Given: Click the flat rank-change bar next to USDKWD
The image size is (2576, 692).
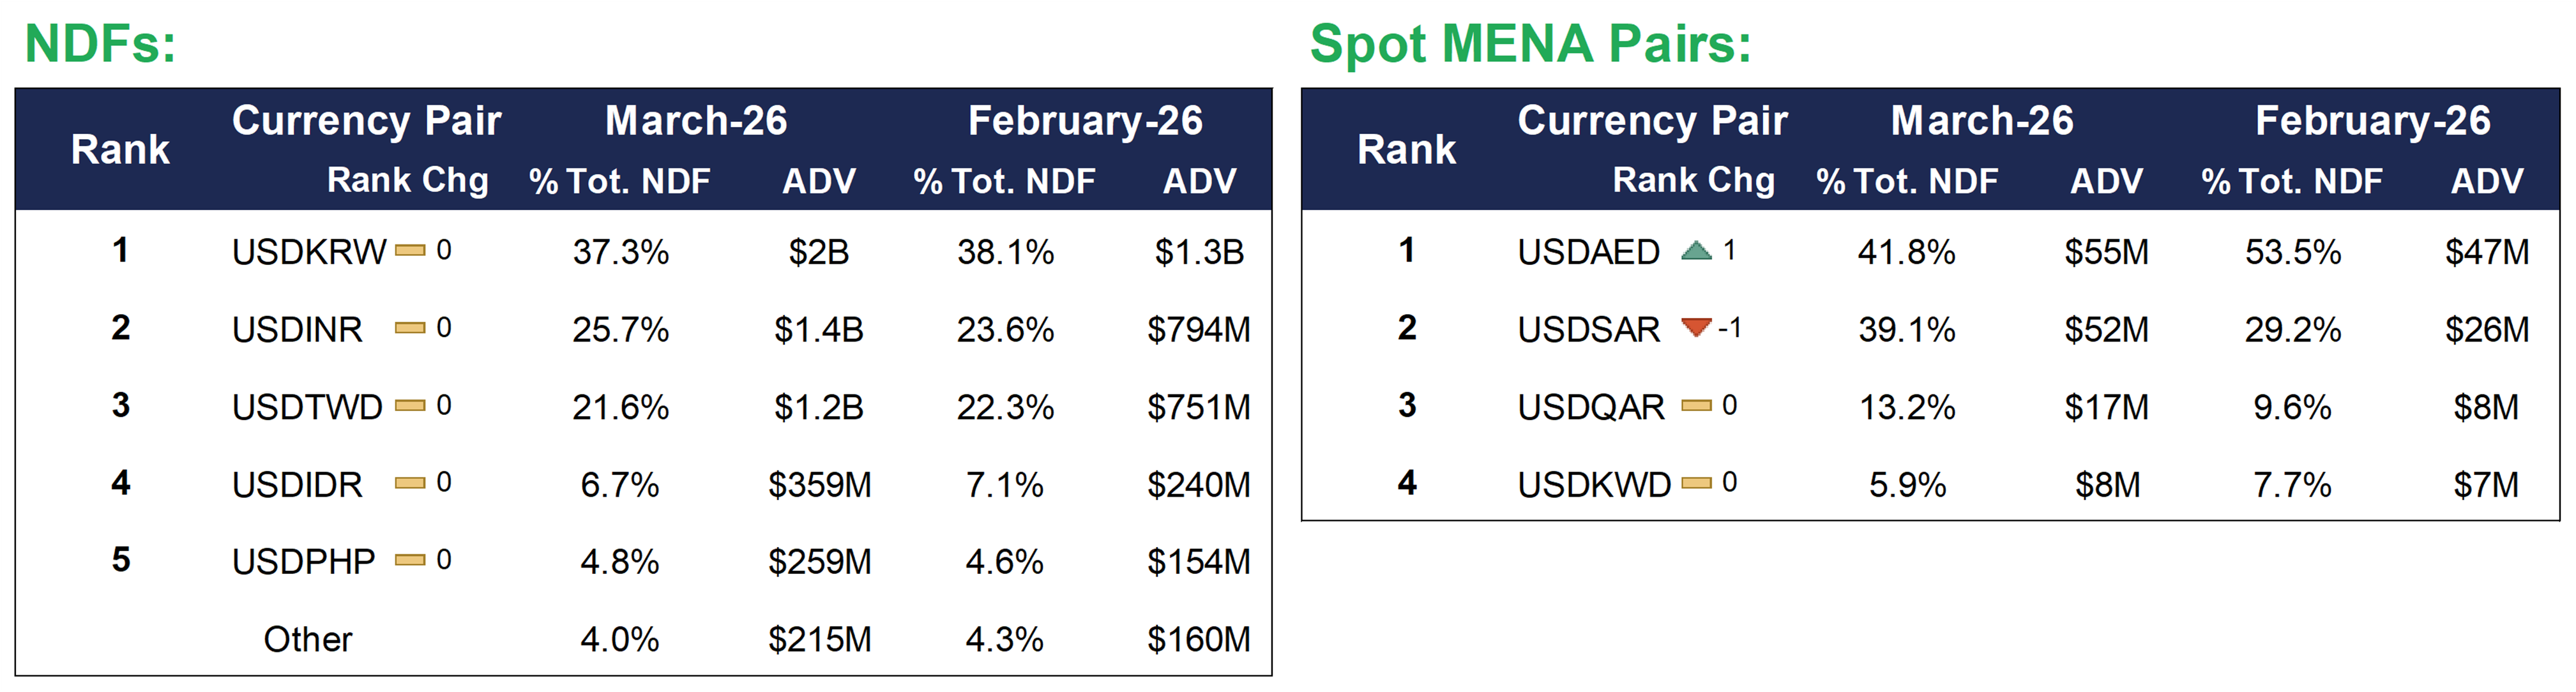Looking at the screenshot, I should (1696, 483).
